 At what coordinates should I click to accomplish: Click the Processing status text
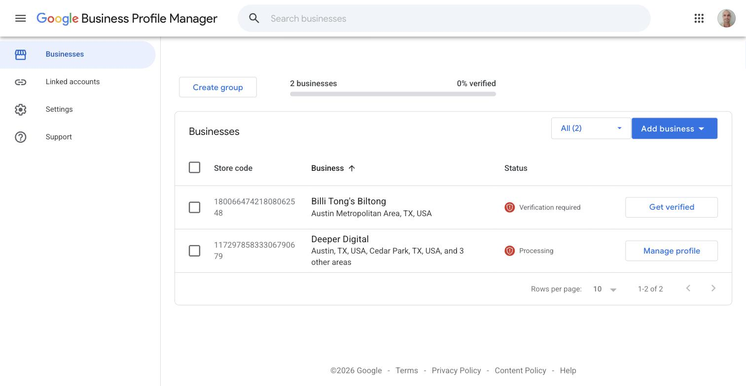pyautogui.click(x=536, y=251)
